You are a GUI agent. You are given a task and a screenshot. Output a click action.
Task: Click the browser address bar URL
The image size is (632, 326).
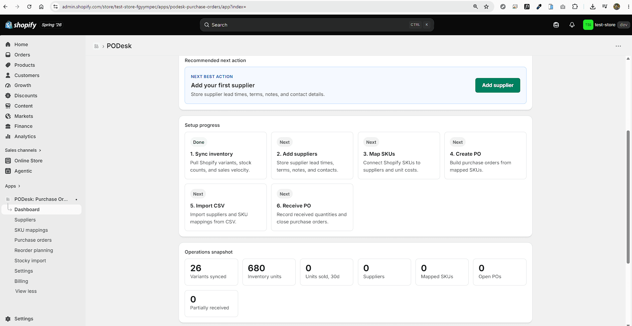pos(154,7)
